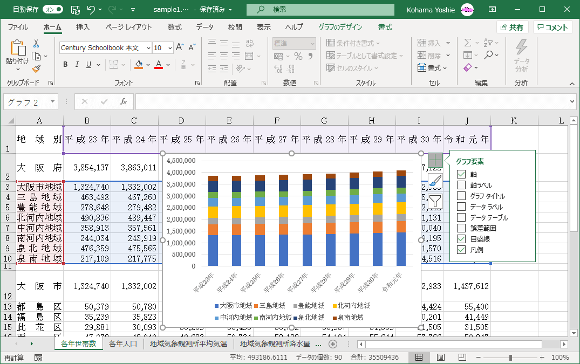580x364 pixels.
Task: Click the コメント button
Action: point(552,28)
